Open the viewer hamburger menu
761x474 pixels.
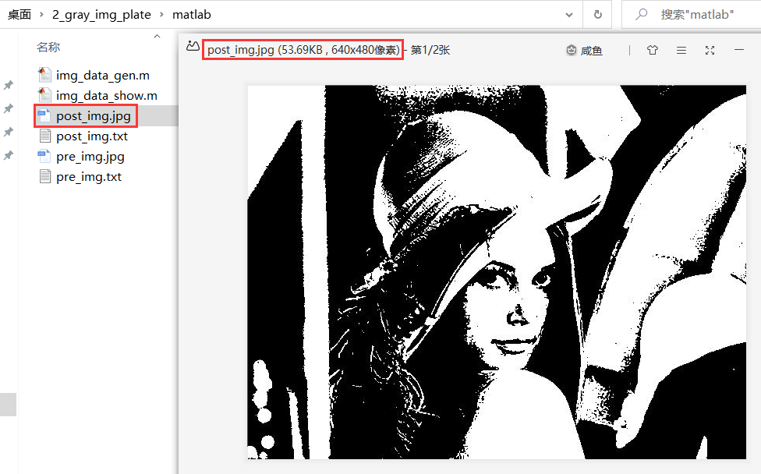[681, 50]
